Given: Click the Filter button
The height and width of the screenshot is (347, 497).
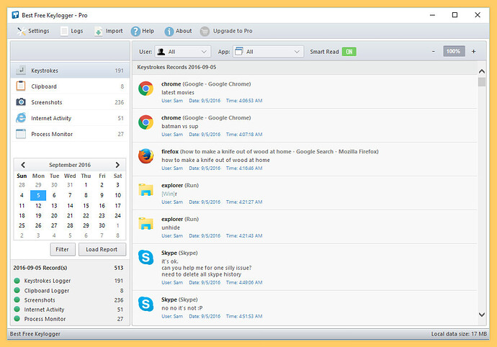Looking at the screenshot, I should pyautogui.click(x=63, y=250).
